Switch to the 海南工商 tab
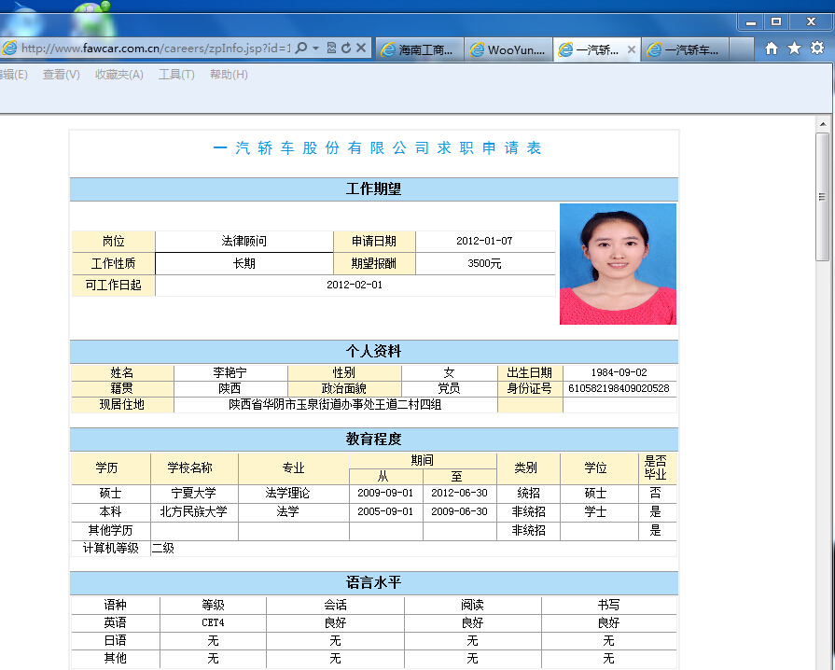The height and width of the screenshot is (670, 835). 420,49
